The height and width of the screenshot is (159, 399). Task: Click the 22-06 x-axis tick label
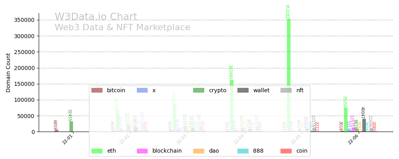pos(353,140)
